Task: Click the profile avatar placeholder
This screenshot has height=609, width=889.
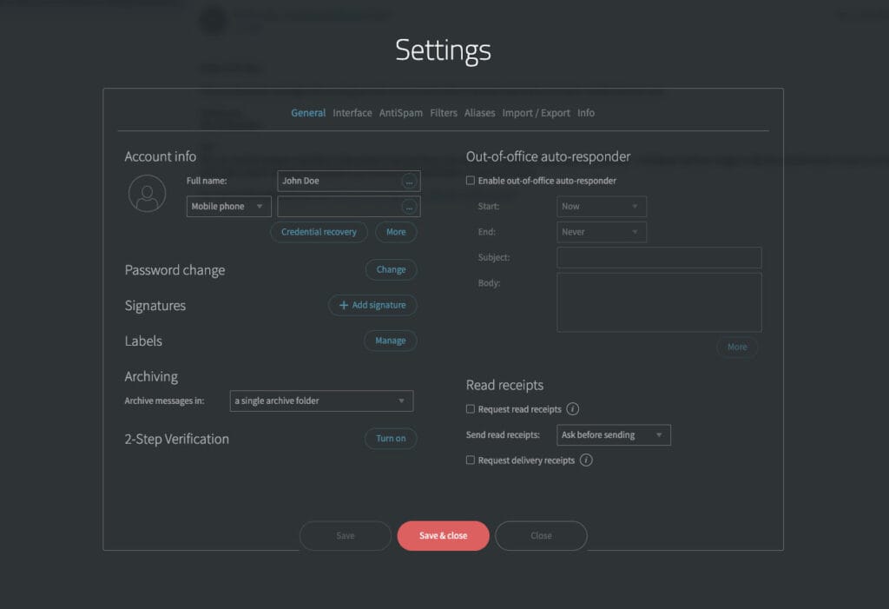Action: coord(147,195)
